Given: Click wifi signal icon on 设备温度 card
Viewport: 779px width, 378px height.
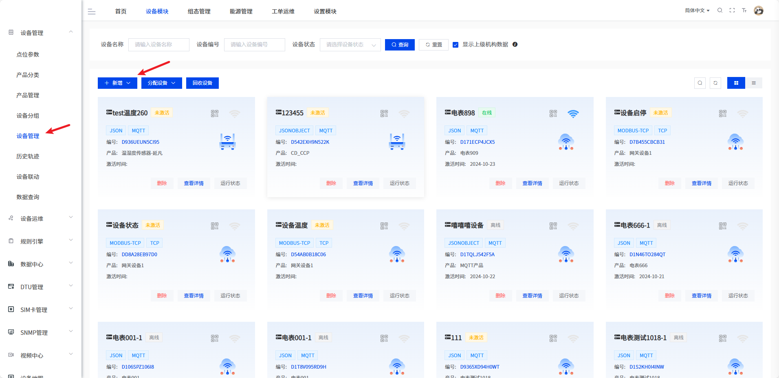Looking at the screenshot, I should click(x=404, y=226).
